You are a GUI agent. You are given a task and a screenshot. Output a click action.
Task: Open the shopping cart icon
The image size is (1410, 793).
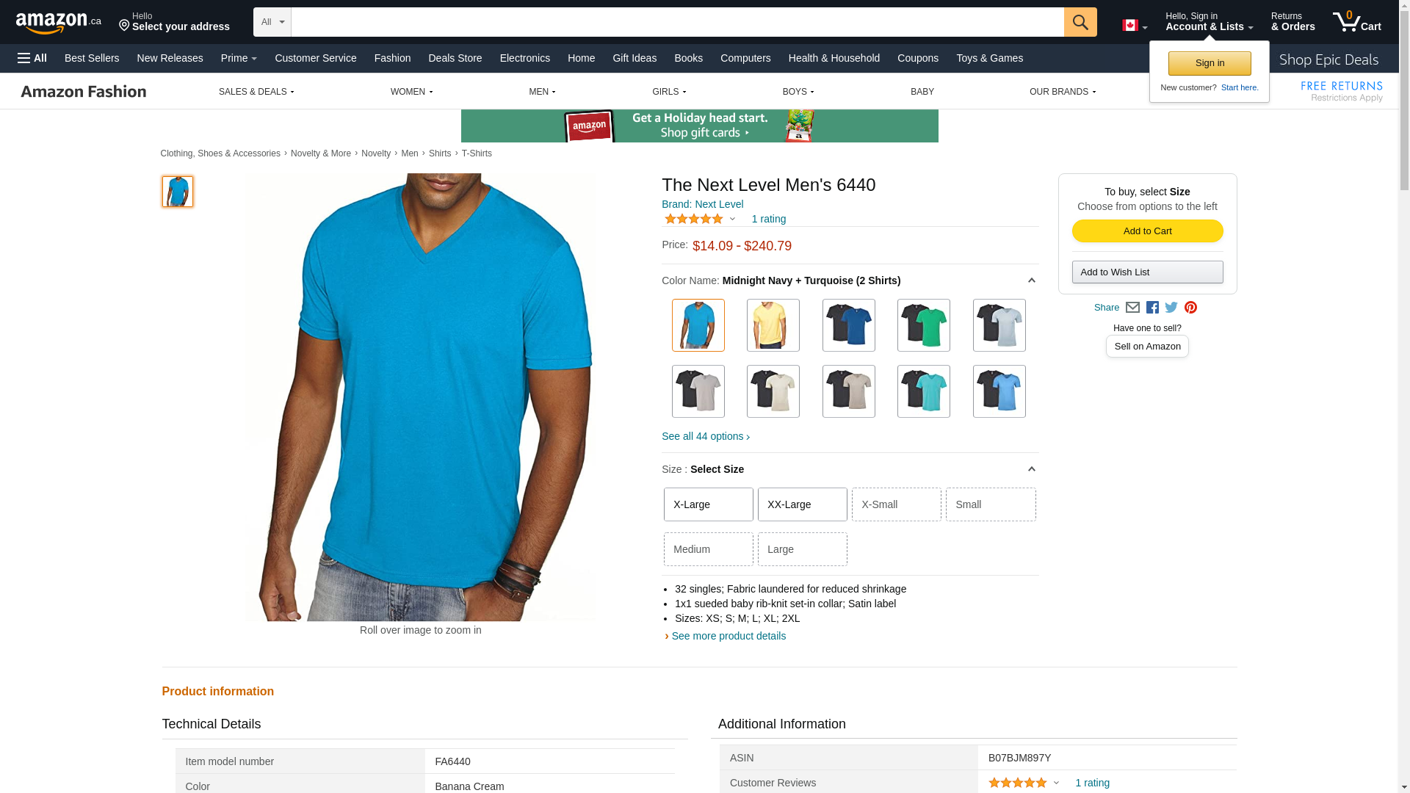[1356, 22]
